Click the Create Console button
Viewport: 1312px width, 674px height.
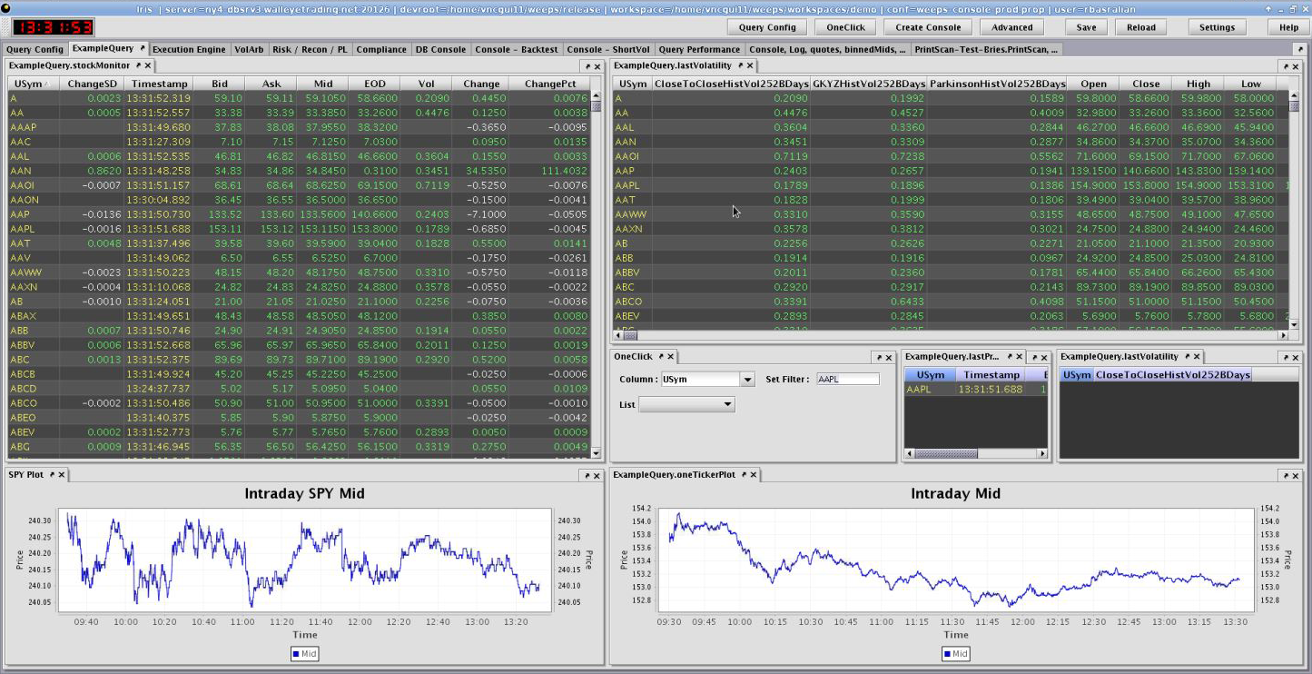pyautogui.click(x=927, y=27)
